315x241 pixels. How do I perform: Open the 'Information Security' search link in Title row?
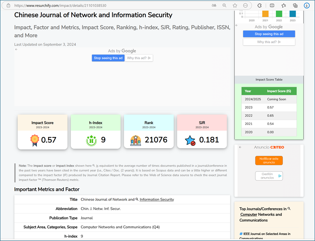click(x=156, y=199)
